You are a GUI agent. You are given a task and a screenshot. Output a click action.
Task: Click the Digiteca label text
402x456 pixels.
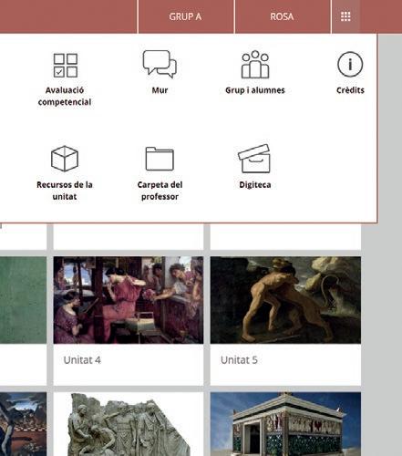point(255,185)
